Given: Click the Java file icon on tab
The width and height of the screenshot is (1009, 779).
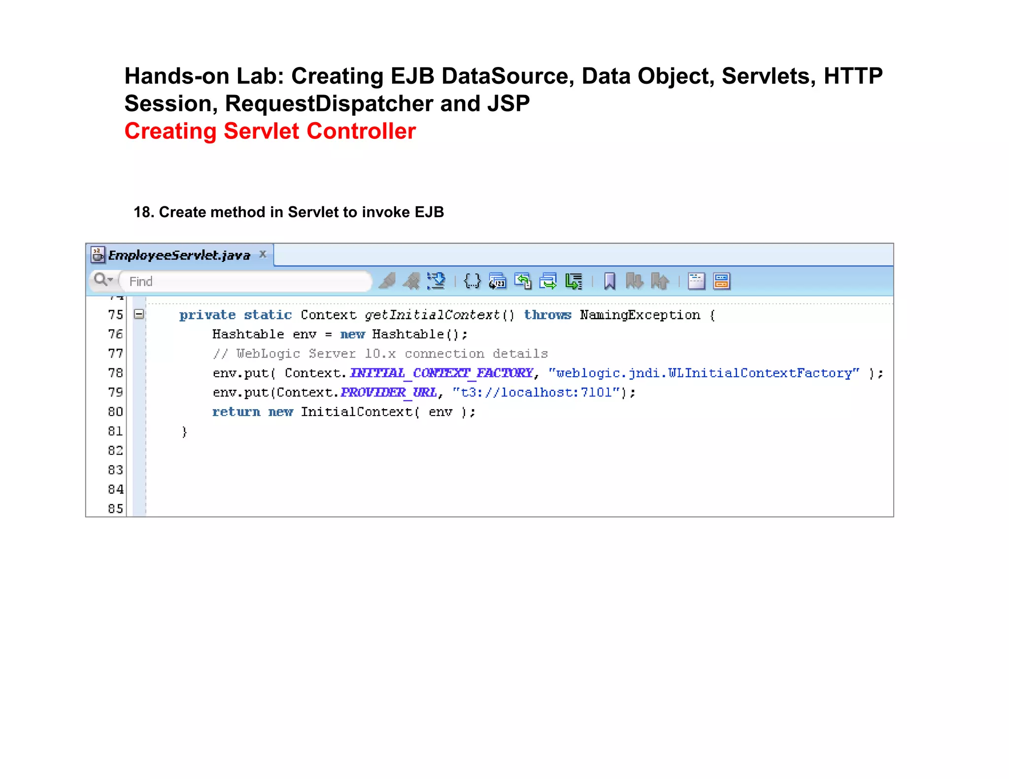Looking at the screenshot, I should (98, 255).
